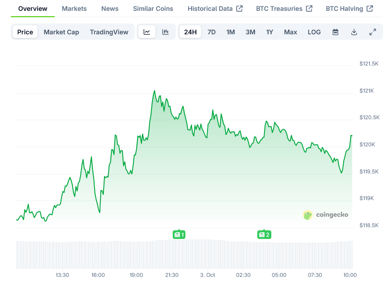383x285 pixels.
Task: Open the Historical Data external link
Action: [x=215, y=9]
